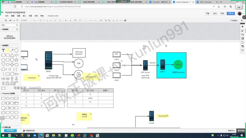Open the connector line type dropdown

86,20
